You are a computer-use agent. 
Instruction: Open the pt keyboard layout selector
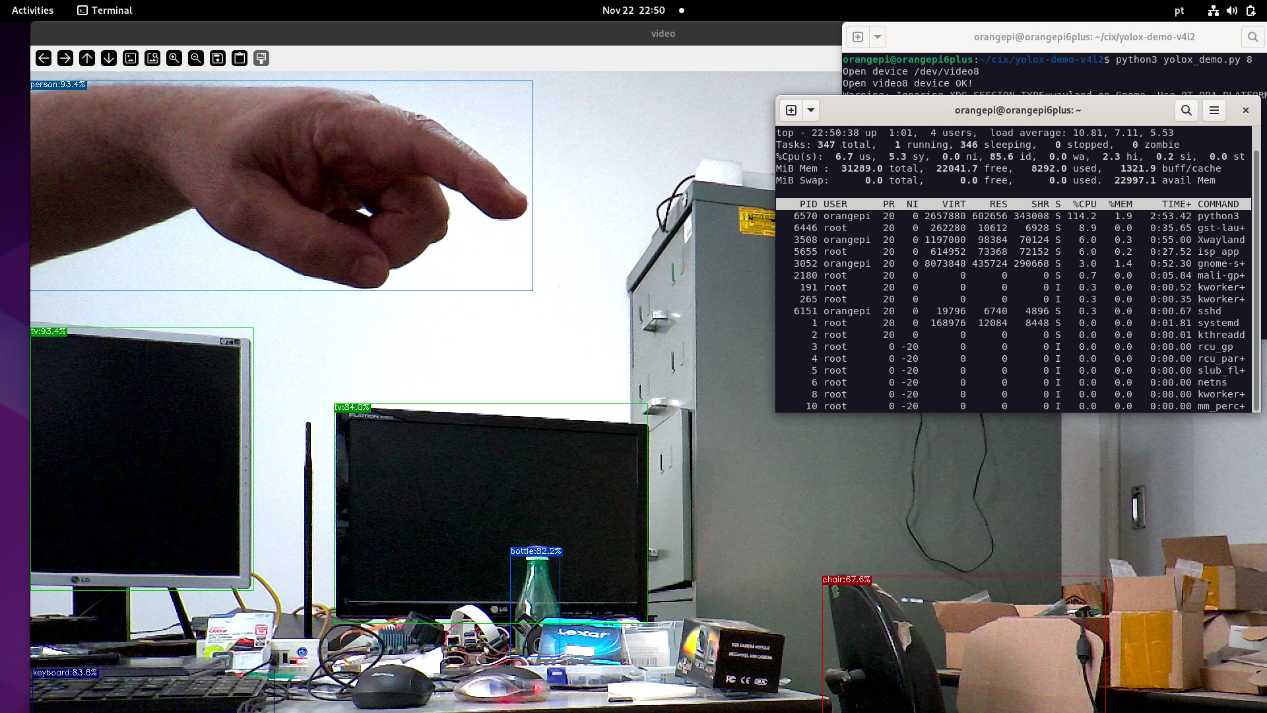tap(1179, 11)
